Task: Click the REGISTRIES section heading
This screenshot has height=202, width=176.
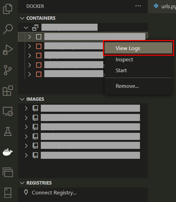Action: (39, 183)
